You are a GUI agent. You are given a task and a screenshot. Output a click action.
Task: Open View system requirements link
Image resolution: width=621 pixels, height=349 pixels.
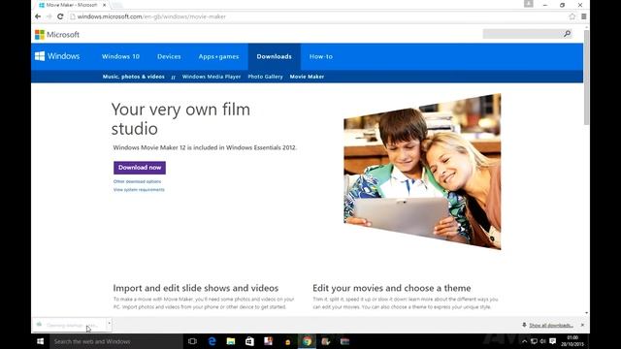click(x=139, y=190)
